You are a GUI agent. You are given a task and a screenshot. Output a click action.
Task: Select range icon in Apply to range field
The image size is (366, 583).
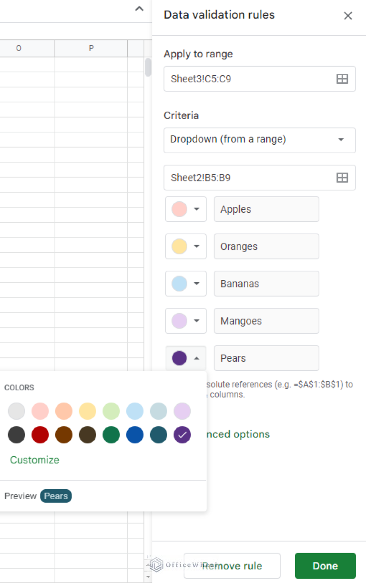(x=342, y=79)
